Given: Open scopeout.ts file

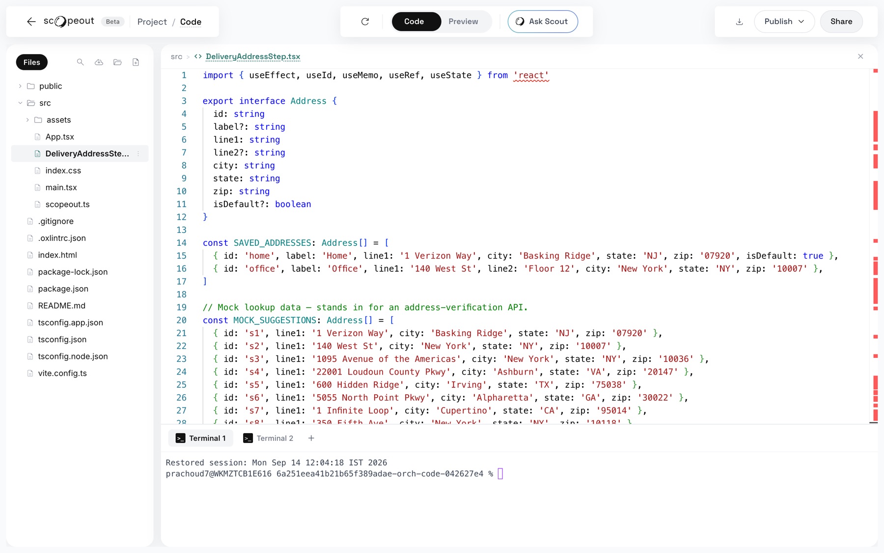Looking at the screenshot, I should pos(80,204).
